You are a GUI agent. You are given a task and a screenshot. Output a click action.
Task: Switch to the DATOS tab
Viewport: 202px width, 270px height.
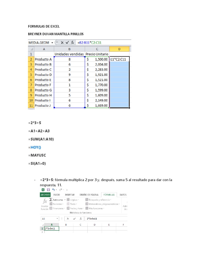tap(123, 195)
